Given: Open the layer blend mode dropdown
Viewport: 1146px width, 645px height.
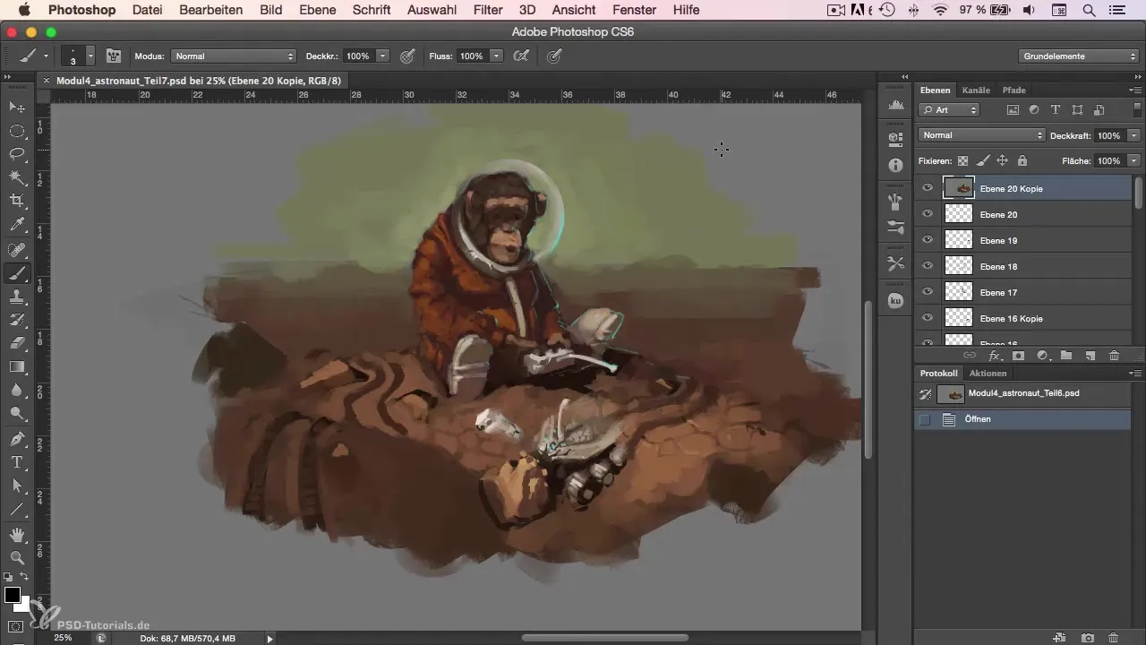Looking at the screenshot, I should click(x=982, y=135).
